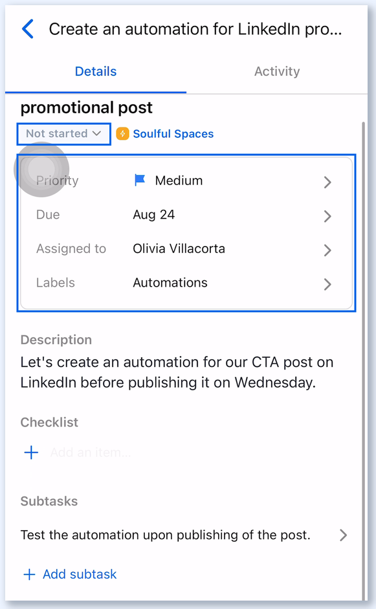Click the Description section heading
376x609 pixels.
[x=56, y=340]
